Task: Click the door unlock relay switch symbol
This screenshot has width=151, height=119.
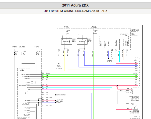Action: (x=82, y=42)
